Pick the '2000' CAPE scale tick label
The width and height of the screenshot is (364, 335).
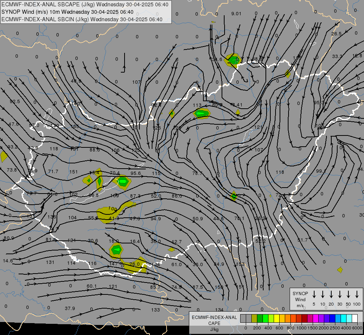[323, 328]
